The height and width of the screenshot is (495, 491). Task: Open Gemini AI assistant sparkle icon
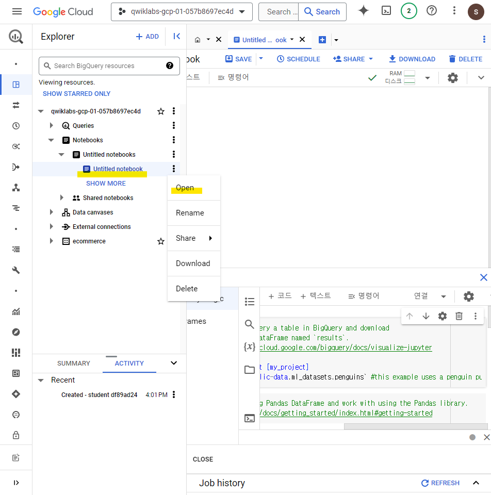point(364,11)
